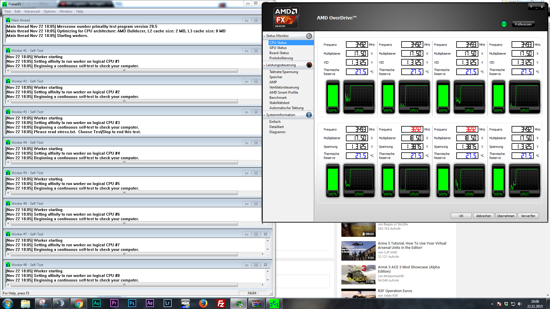Click the 9:06 Virtual Arsenal video thumbnail
550x309 pixels.
(358, 251)
